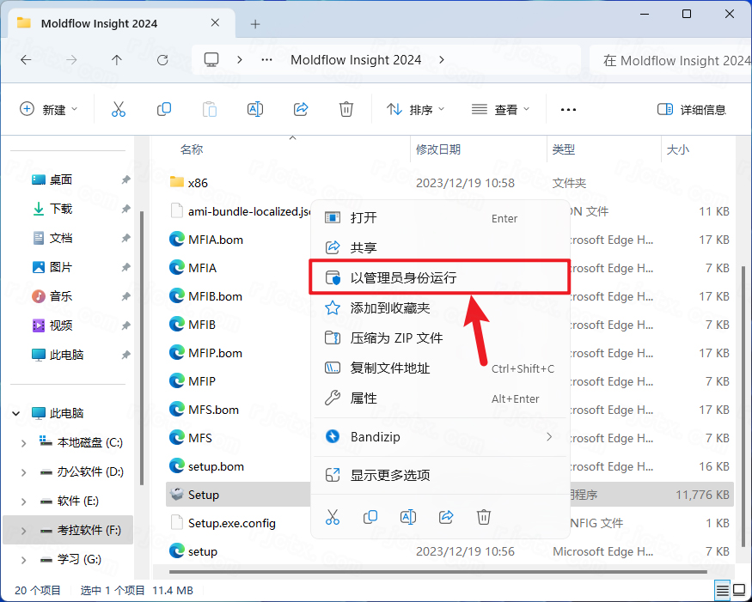Switch to large thumbnails view in status bar

tap(739, 590)
